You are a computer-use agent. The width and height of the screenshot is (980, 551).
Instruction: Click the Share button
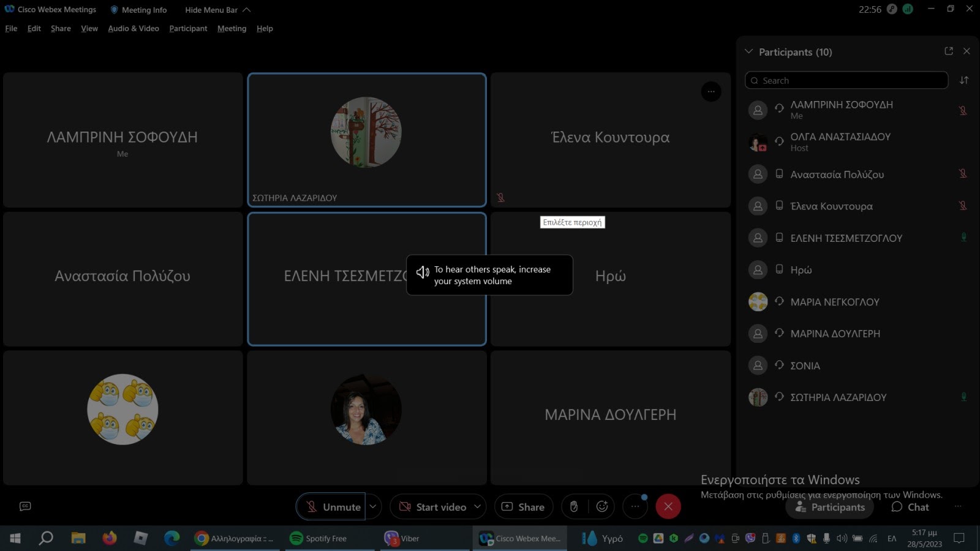click(x=523, y=506)
